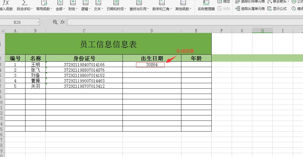Click 追踪引用单元格 trace precedents
The height and width of the screenshot is (157, 303).
click(250, 1)
